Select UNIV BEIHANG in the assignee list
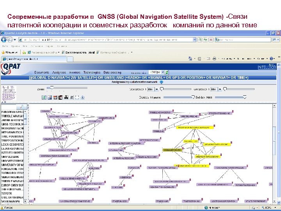This screenshot has height=211, width=281. (x=11, y=157)
